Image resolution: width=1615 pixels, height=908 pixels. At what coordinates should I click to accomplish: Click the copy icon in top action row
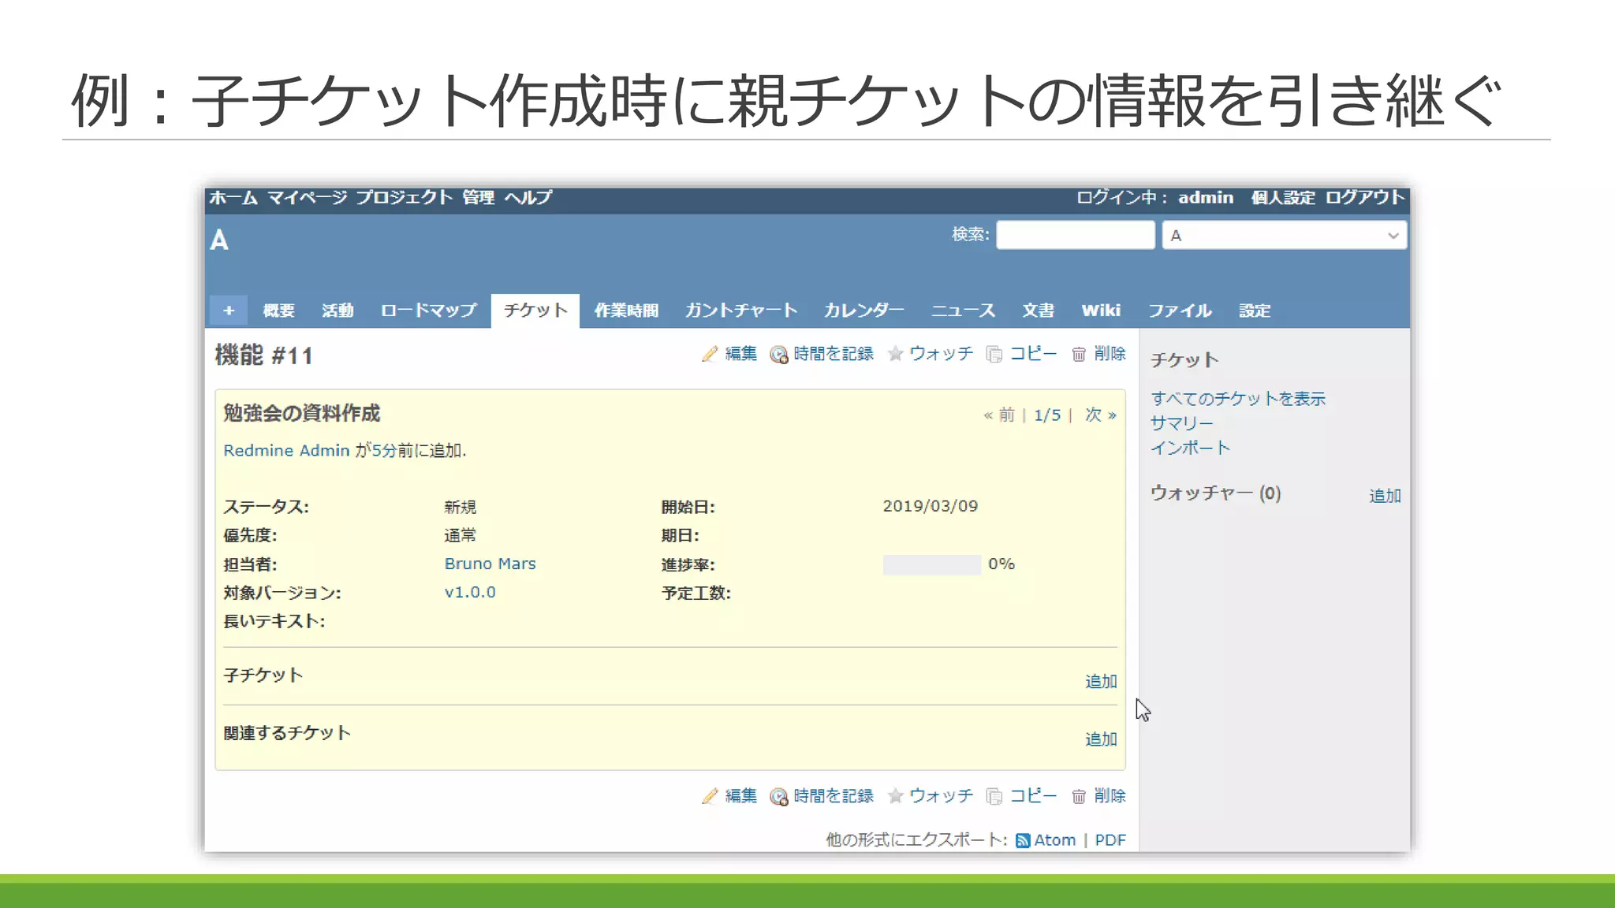click(x=994, y=355)
